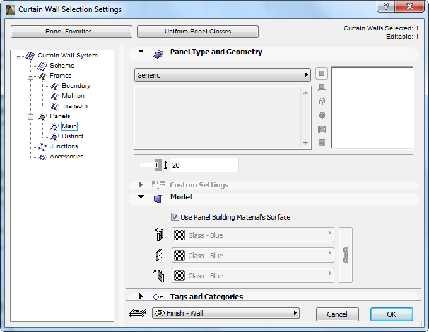
Task: Collapse the Curtain Wall System tree node
Action: pos(18,56)
